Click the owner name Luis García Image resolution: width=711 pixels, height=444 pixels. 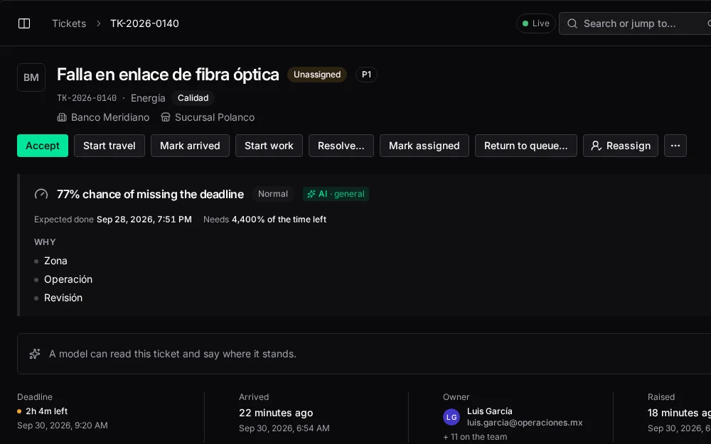490,411
